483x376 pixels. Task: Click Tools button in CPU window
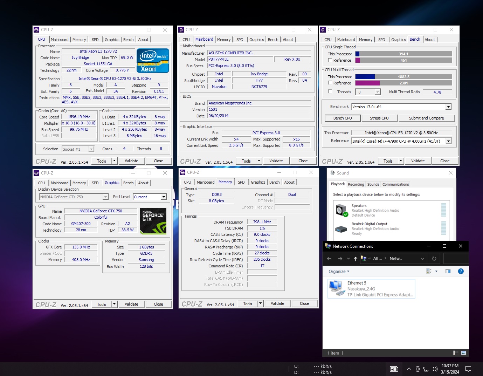point(102,161)
